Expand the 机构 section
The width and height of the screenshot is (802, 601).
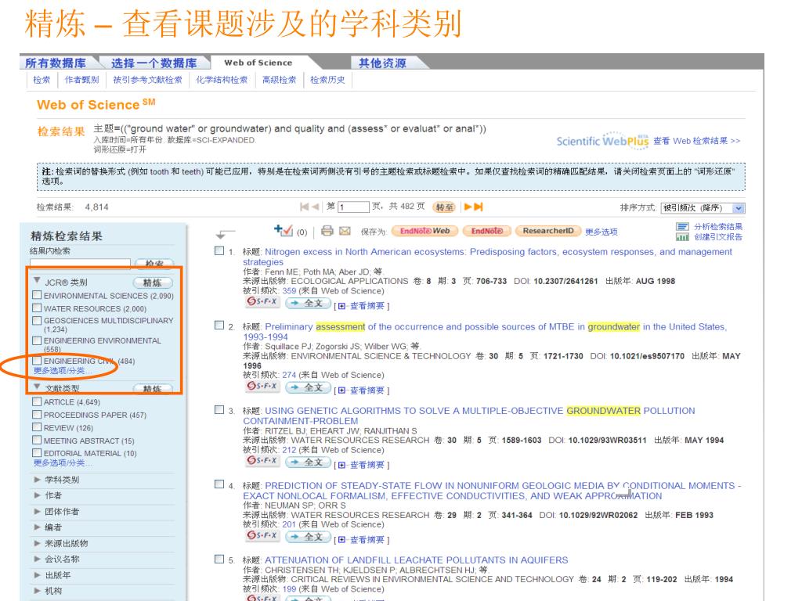coord(37,591)
